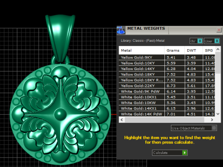Click the 5.41 grams value
Image resolution: width=223 pixels, height=167 pixels.
point(171,58)
